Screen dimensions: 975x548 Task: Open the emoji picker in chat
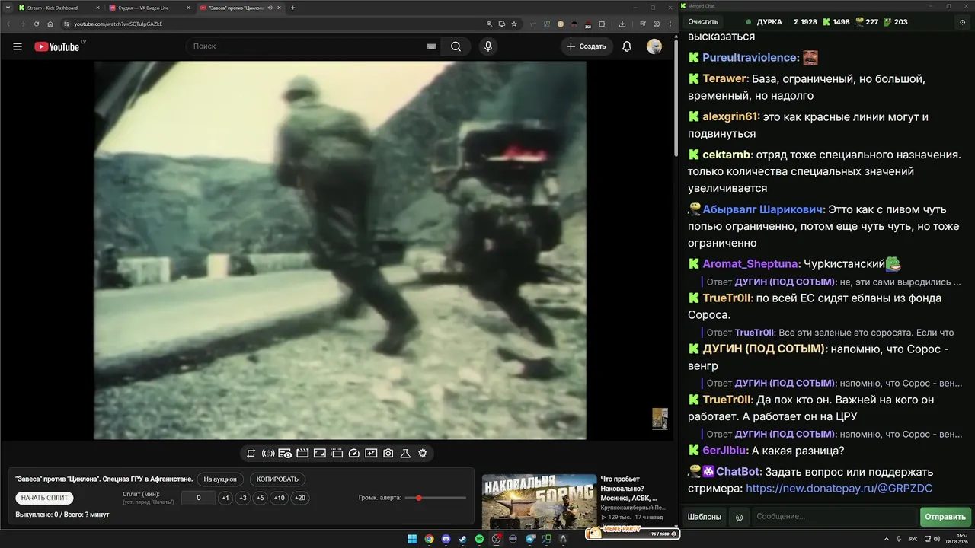(x=739, y=517)
